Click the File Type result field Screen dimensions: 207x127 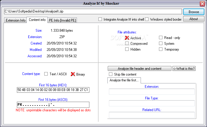click(x=152, y=103)
